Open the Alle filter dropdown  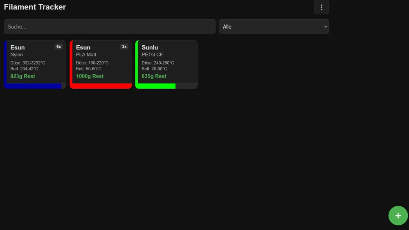(x=273, y=27)
